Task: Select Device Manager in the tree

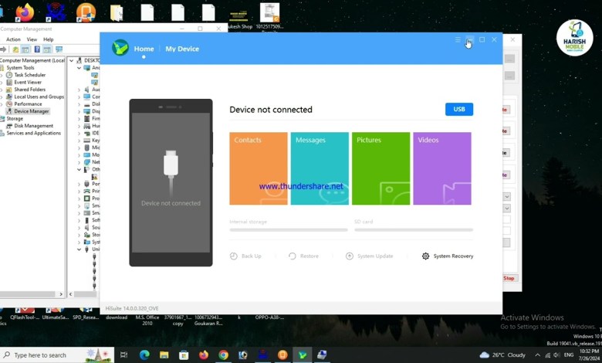Action: point(32,111)
